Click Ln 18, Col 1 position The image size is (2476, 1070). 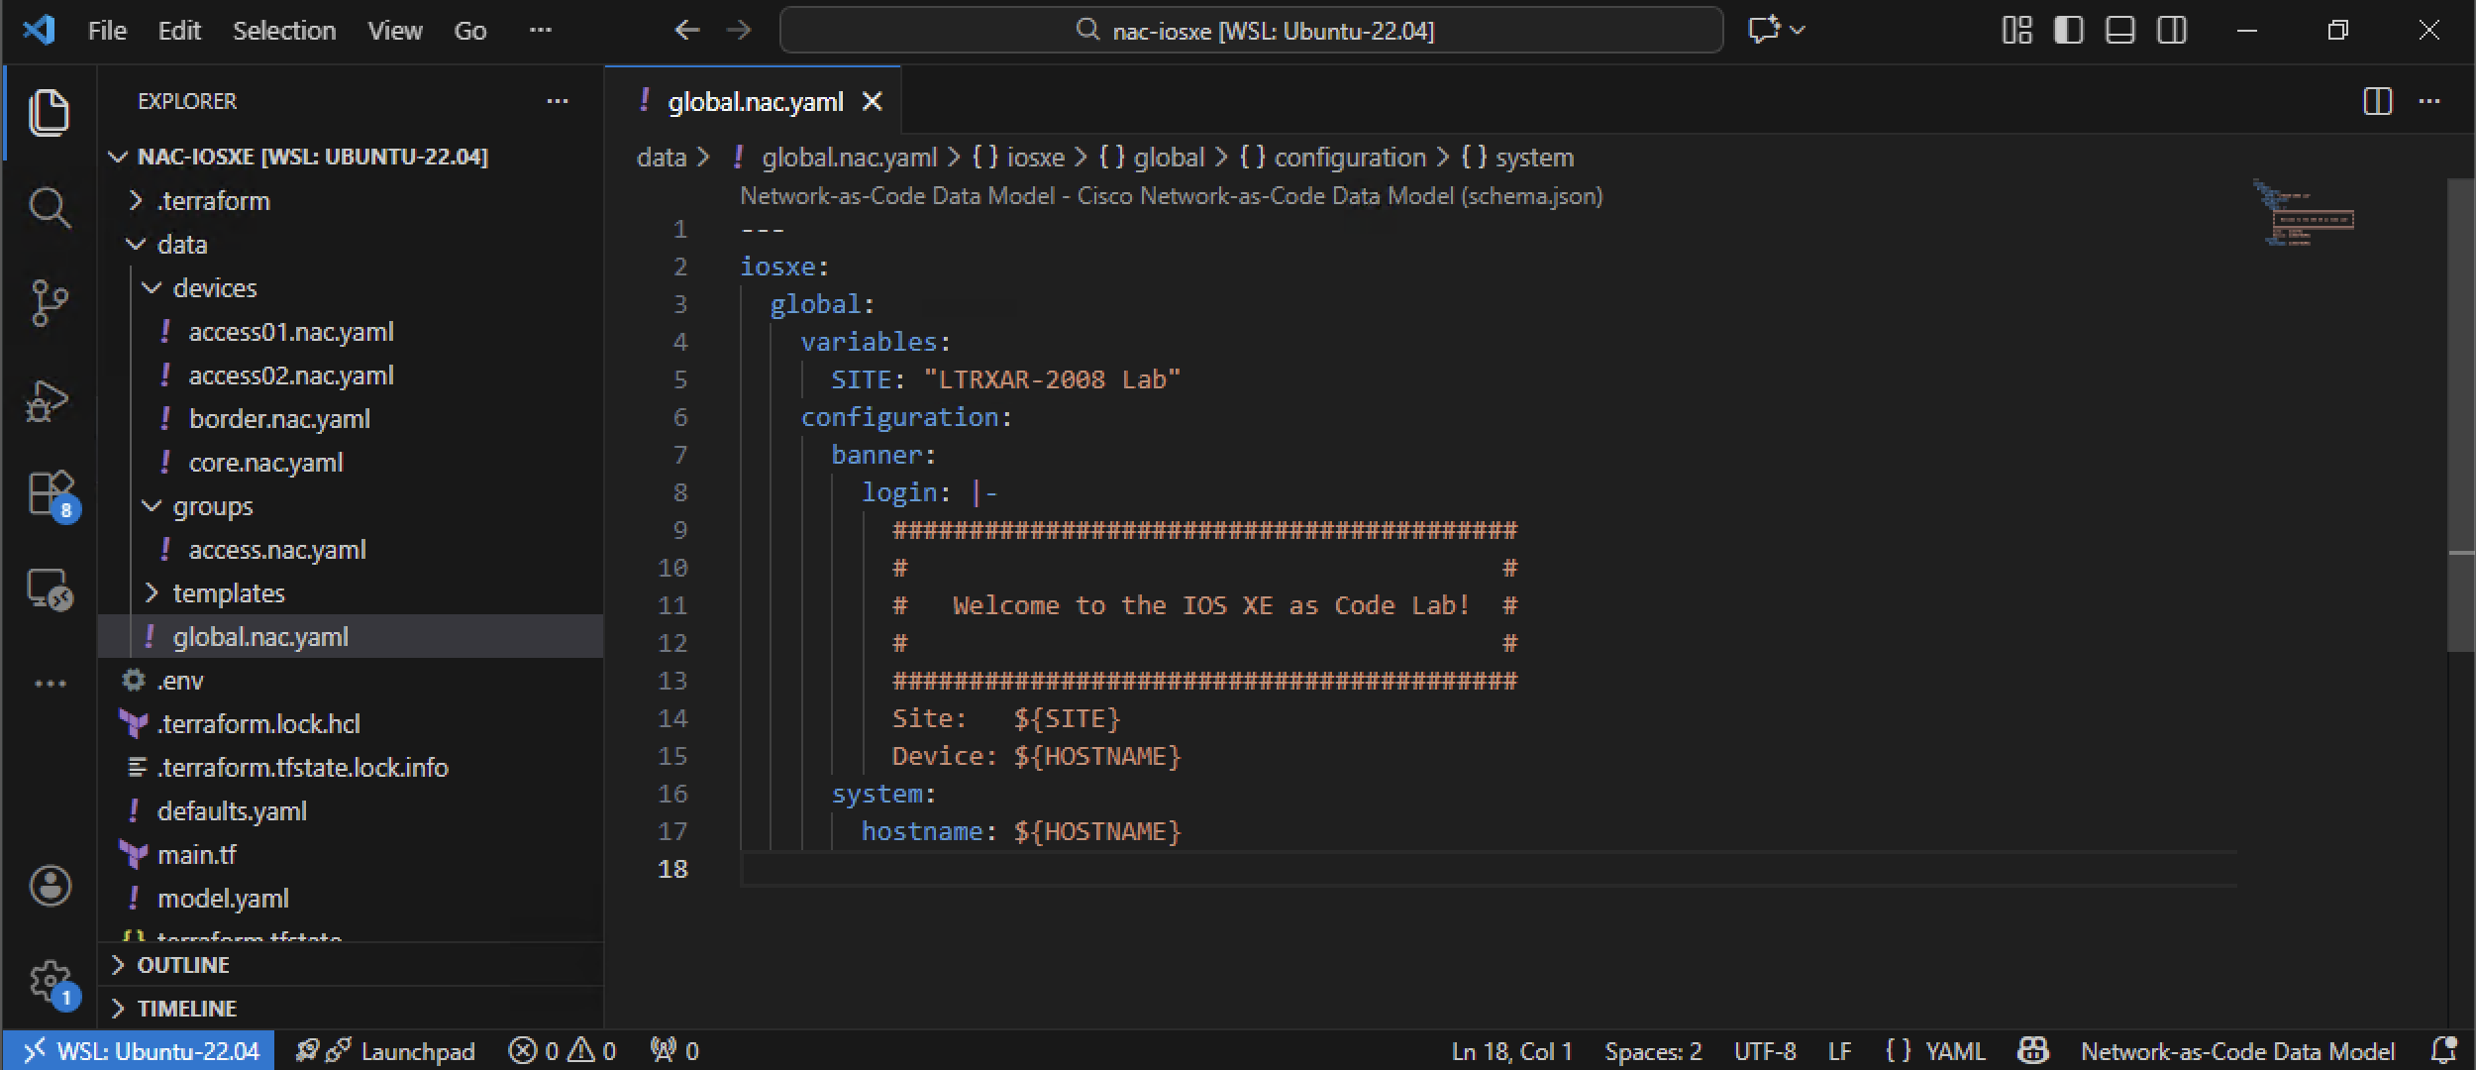[x=1512, y=1050]
